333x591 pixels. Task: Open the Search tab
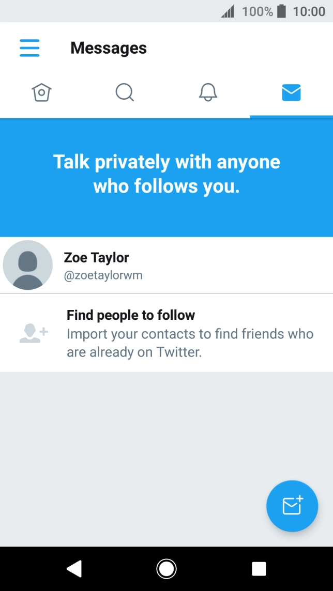coord(125,93)
